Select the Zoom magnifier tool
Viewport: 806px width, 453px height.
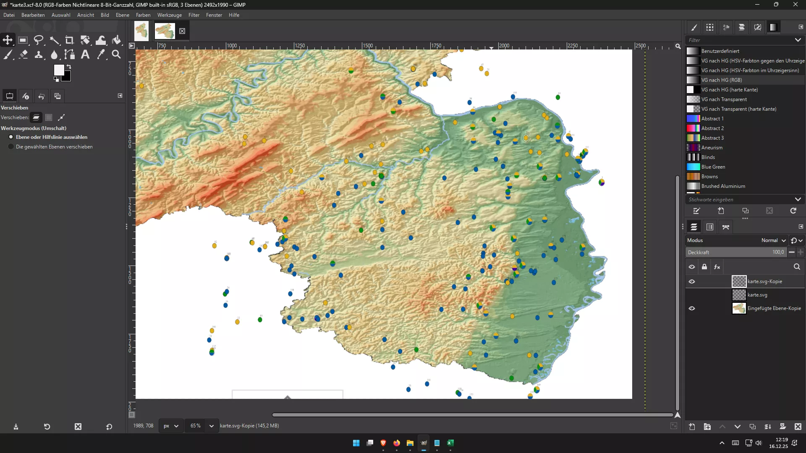pyautogui.click(x=116, y=55)
